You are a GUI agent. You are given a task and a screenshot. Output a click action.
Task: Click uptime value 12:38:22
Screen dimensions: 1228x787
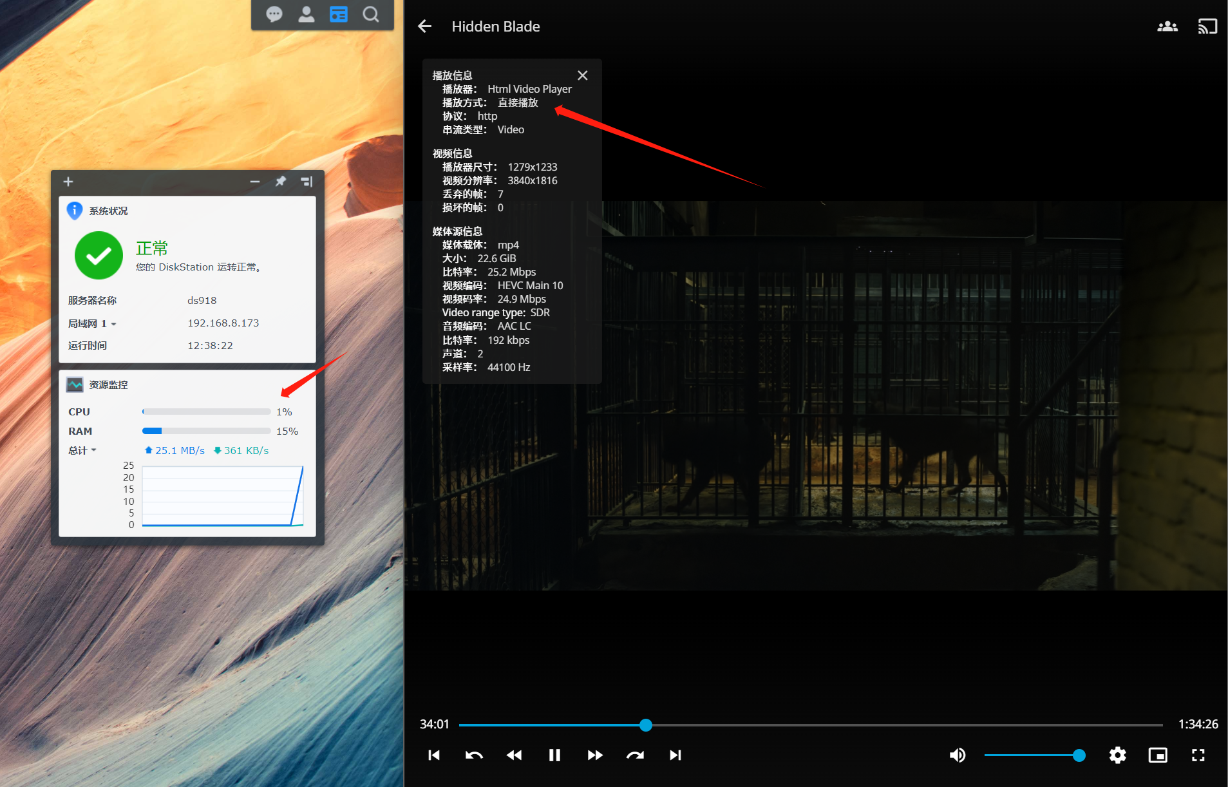point(210,345)
